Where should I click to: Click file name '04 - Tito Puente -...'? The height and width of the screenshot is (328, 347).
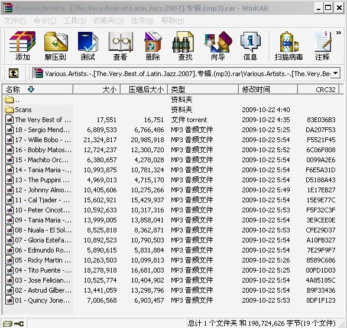click(x=43, y=270)
